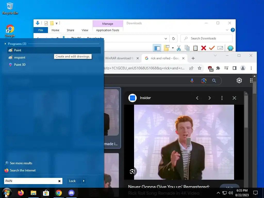Open the Application Tools tab in Explorer
The width and height of the screenshot is (264, 198).
point(108,30)
